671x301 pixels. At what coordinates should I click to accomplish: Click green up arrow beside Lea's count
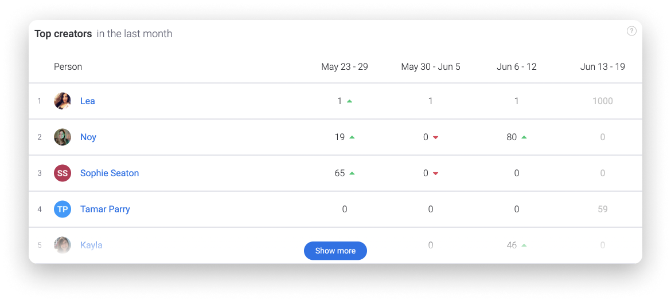[x=350, y=101]
